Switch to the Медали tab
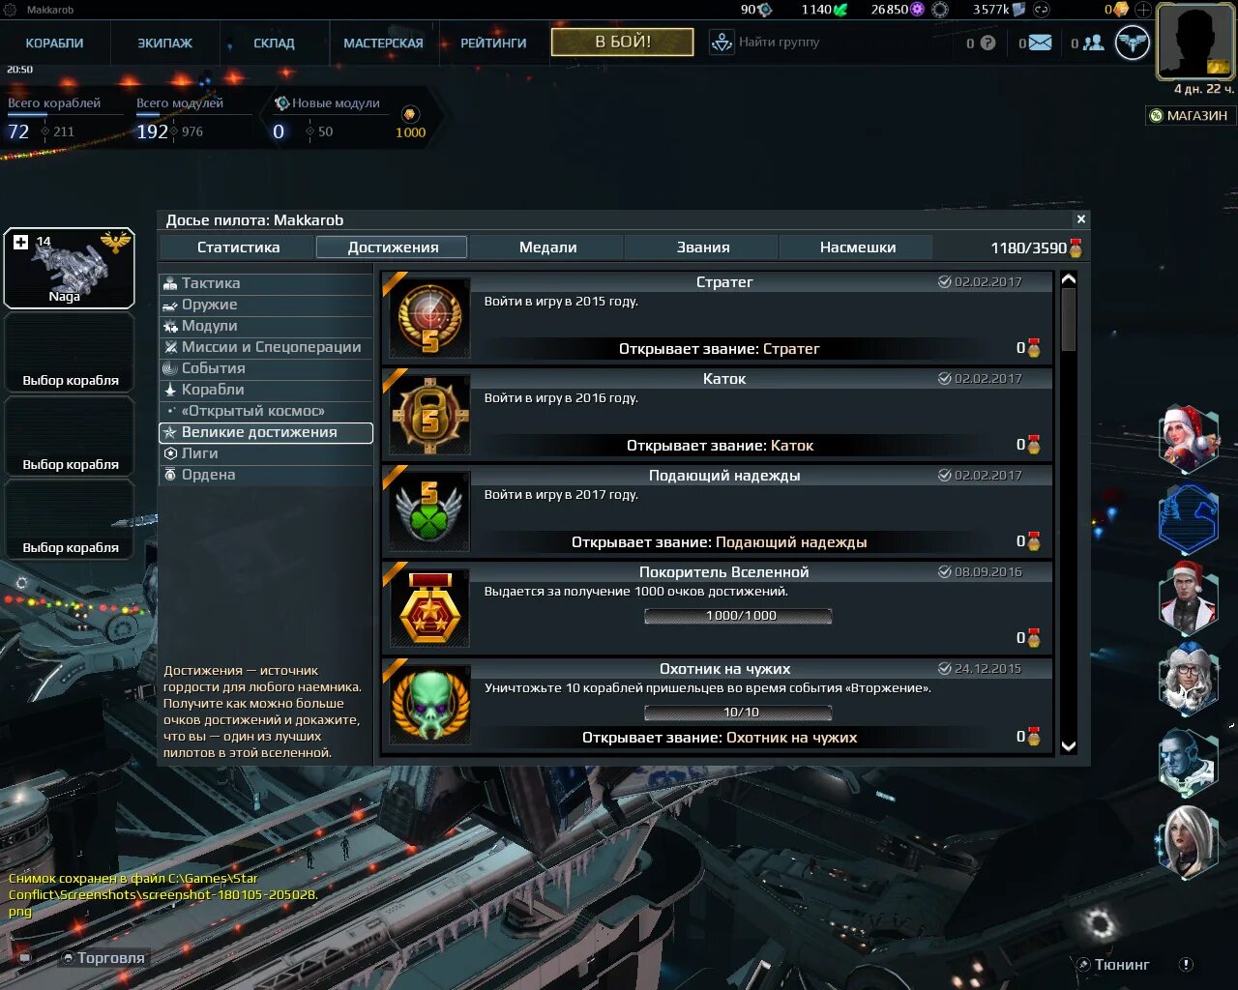The image size is (1238, 990). [547, 247]
